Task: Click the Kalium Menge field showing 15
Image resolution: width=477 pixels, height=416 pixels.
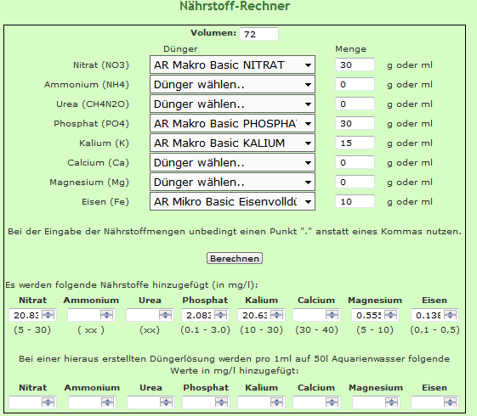Action: (355, 143)
